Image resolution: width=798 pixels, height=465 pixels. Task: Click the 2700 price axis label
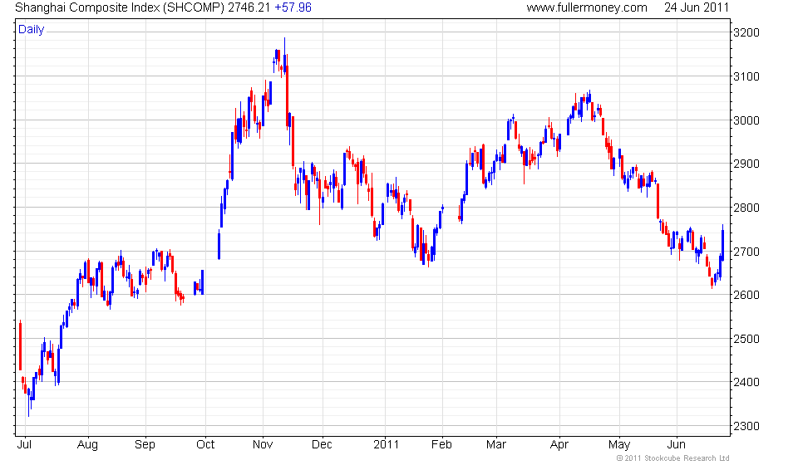746,252
